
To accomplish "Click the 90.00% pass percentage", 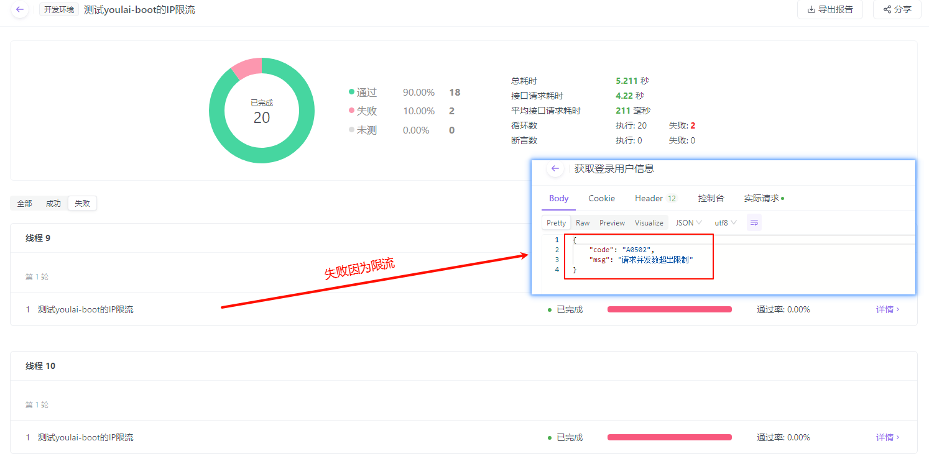I will click(x=418, y=93).
